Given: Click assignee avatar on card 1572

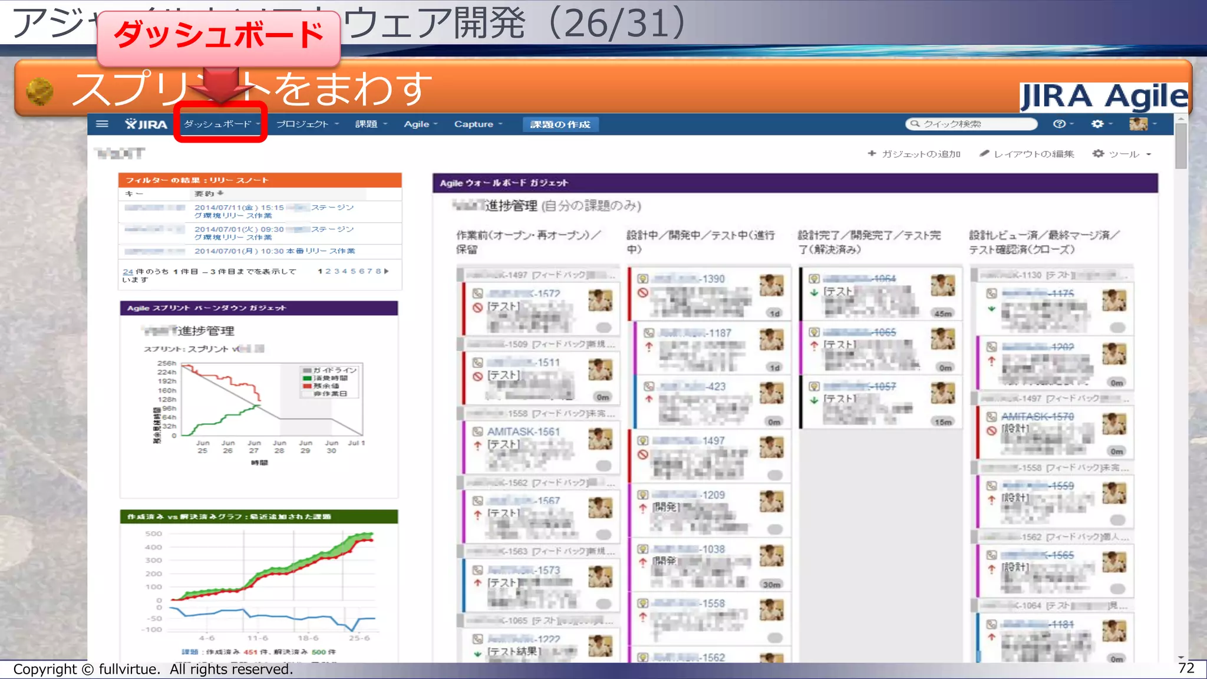Looking at the screenshot, I should [x=601, y=301].
